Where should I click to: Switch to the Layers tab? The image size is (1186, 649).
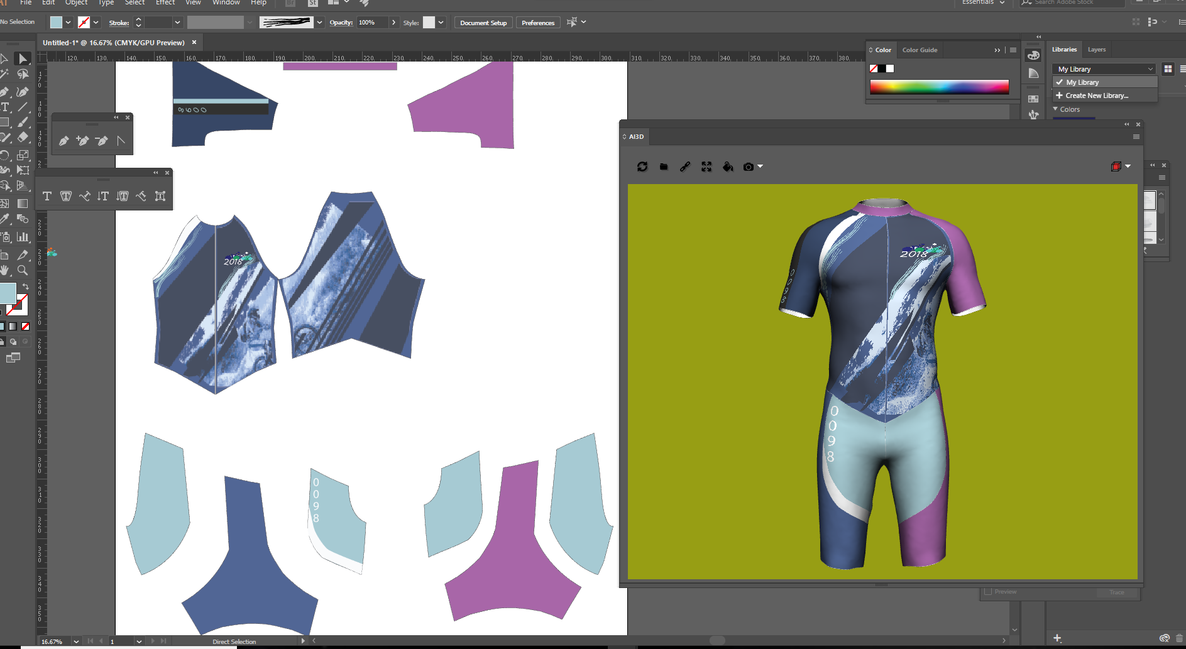coord(1097,50)
